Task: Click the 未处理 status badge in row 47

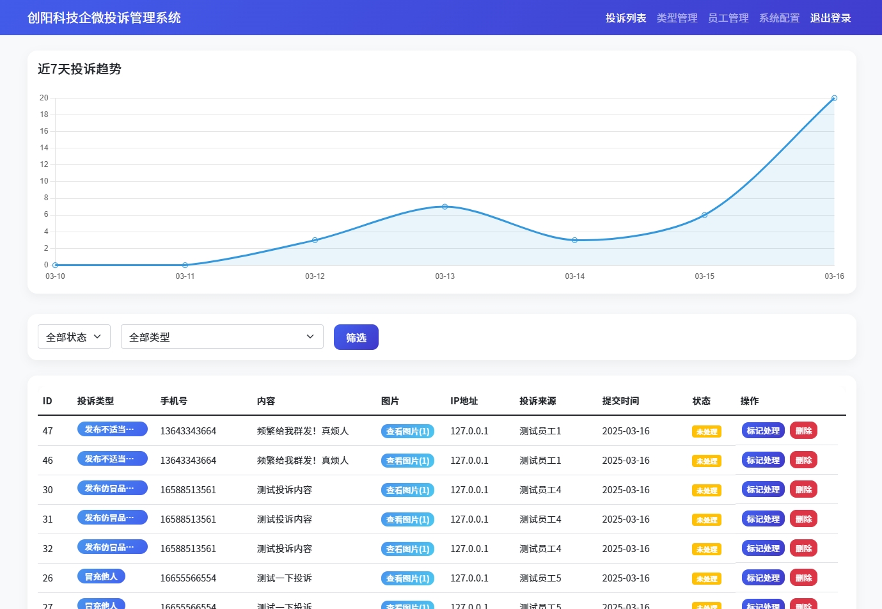Action: pyautogui.click(x=706, y=432)
